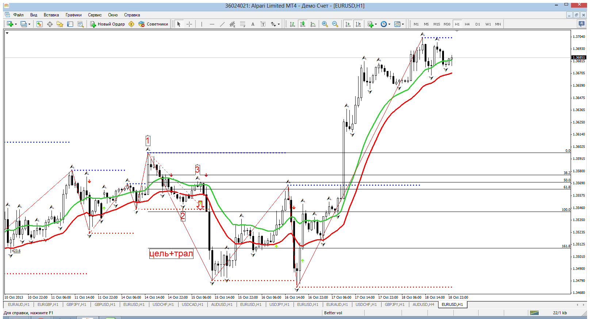Switch chart to bar chart type
Image resolution: width=590 pixels, height=319 pixels.
click(x=292, y=24)
